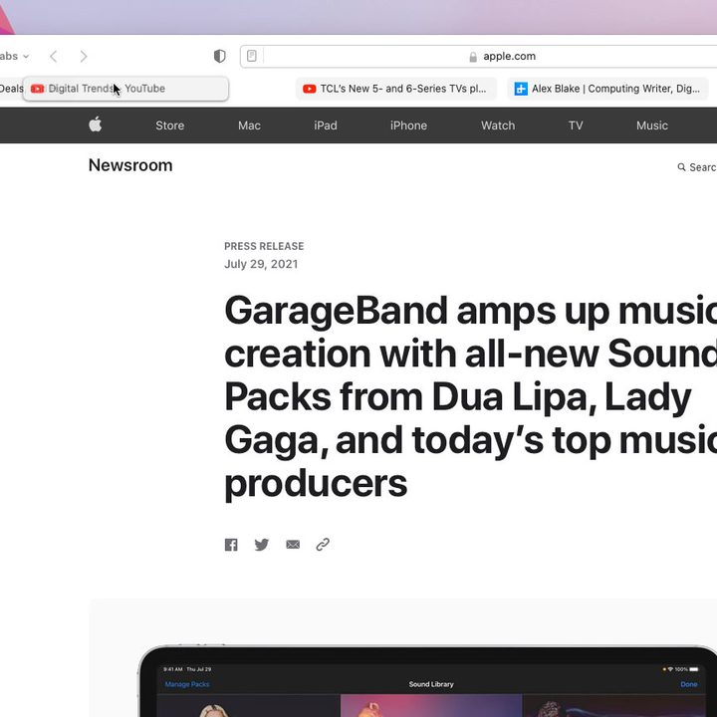The height and width of the screenshot is (717, 717).
Task: Click the Apple logo in site navigation
Action: [96, 124]
